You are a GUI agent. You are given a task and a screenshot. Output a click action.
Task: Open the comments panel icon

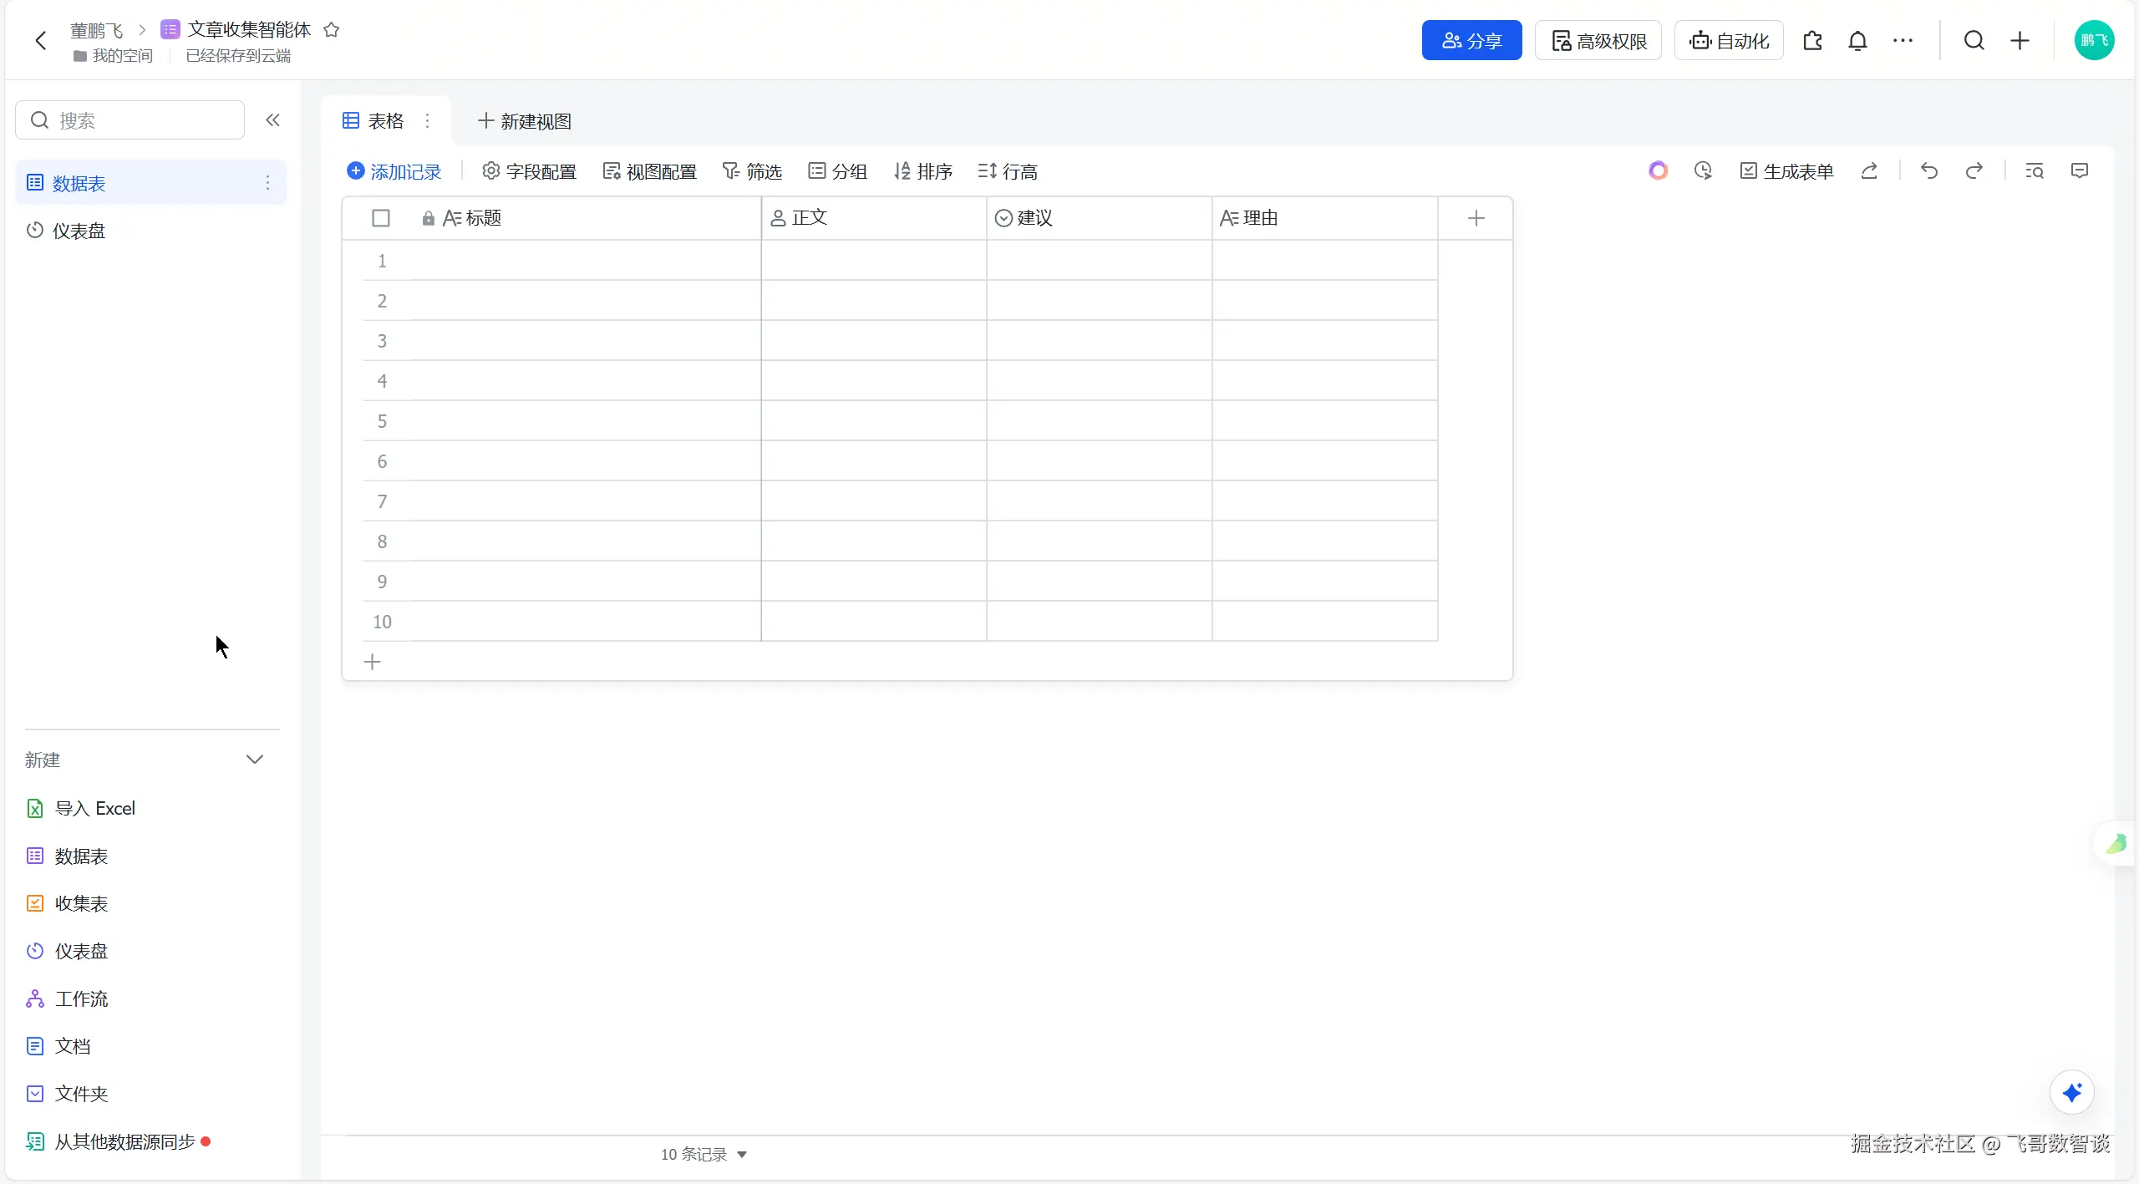pos(2080,171)
